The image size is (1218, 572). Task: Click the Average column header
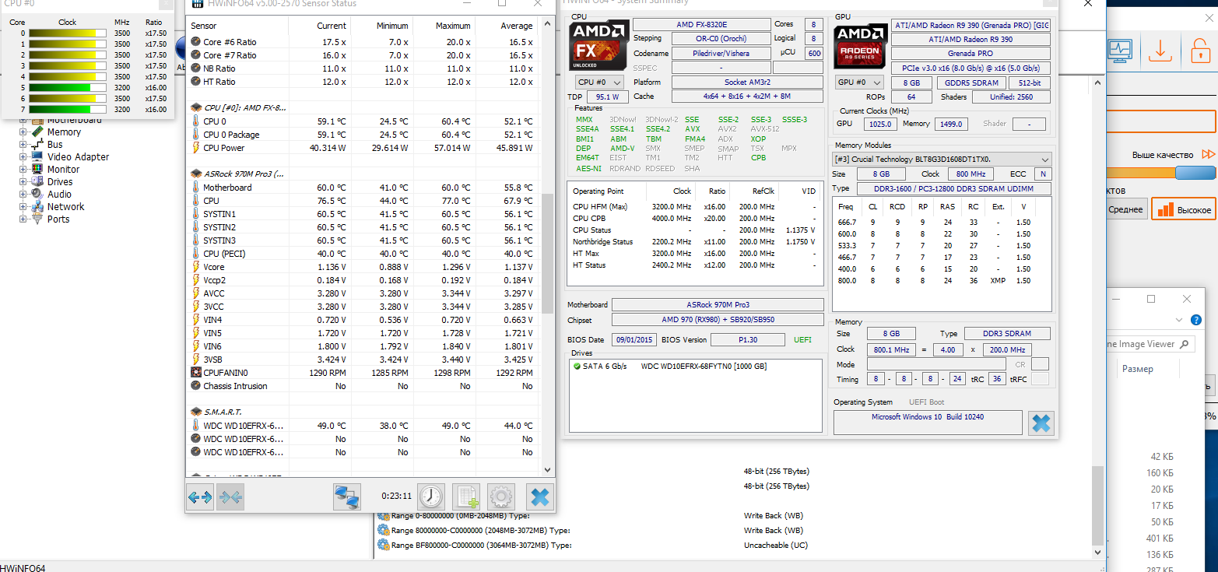[507, 26]
